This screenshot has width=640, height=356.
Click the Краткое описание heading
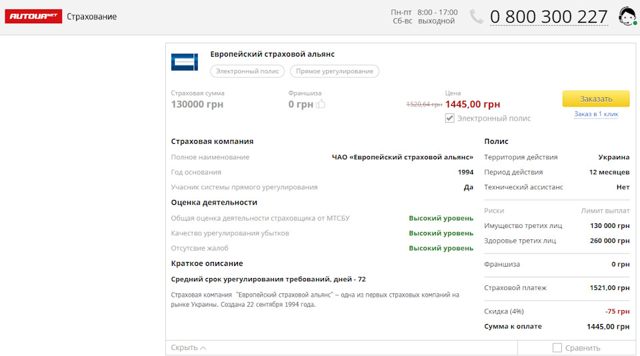coord(207,264)
